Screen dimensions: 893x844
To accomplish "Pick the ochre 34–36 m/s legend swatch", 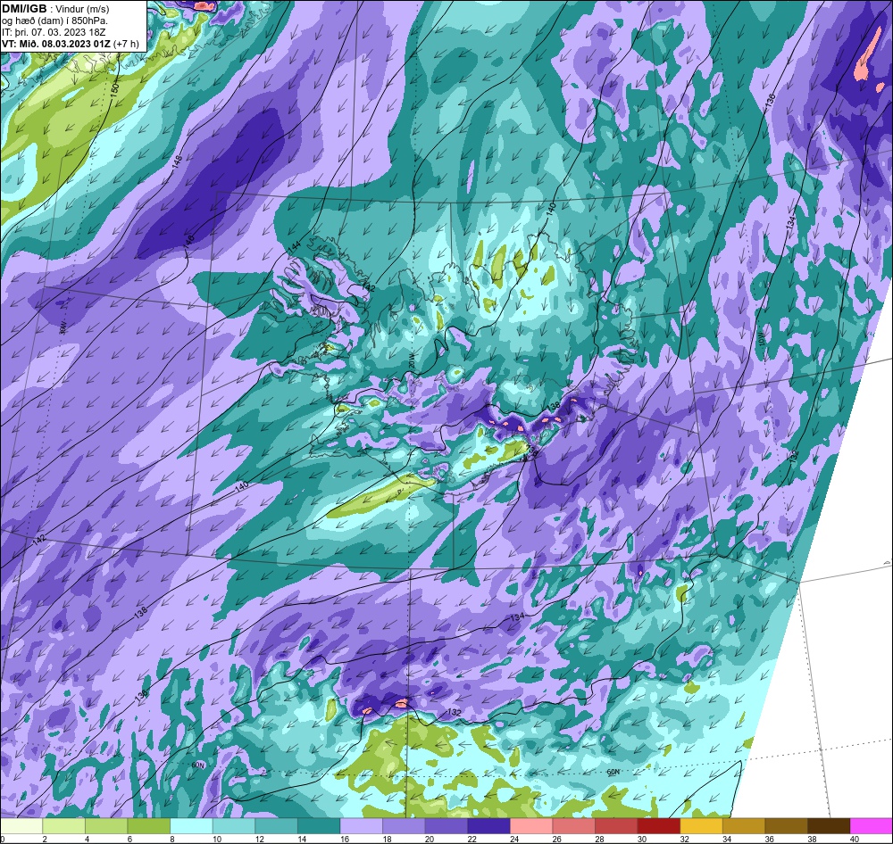I will (744, 826).
